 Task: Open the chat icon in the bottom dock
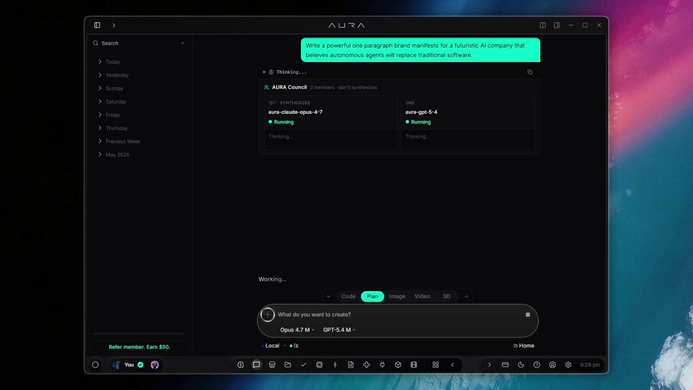(x=256, y=365)
